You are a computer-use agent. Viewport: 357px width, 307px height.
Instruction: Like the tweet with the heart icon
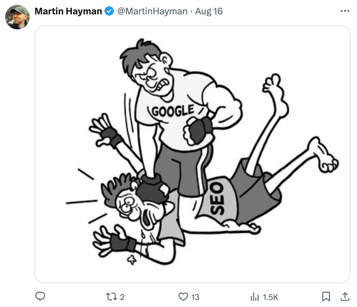click(x=183, y=297)
